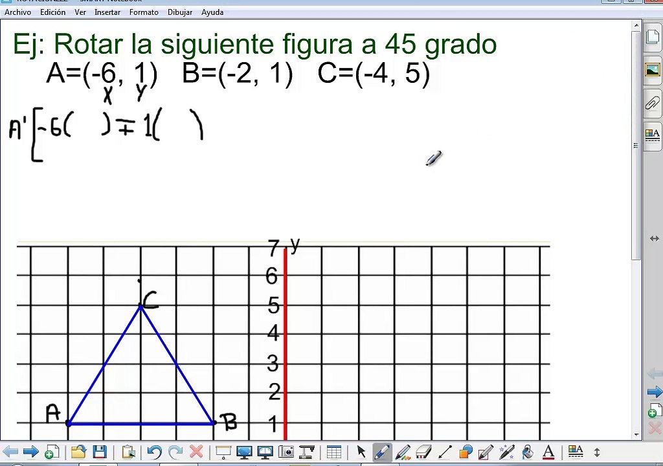663x466 pixels.
Task: Open the document camera tool
Action: coord(306,452)
